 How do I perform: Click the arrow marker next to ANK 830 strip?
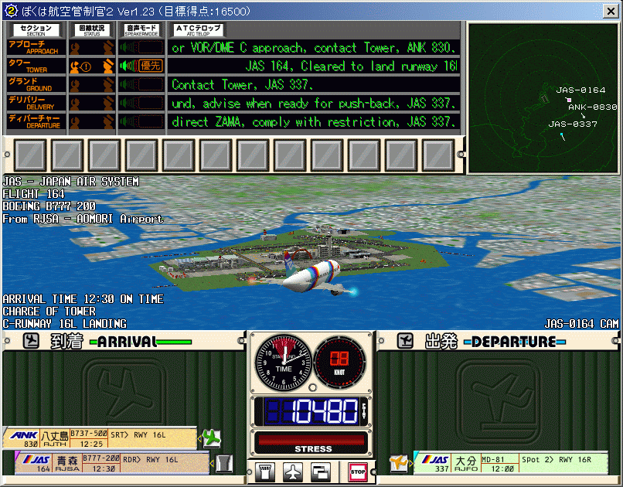pyautogui.click(x=199, y=438)
